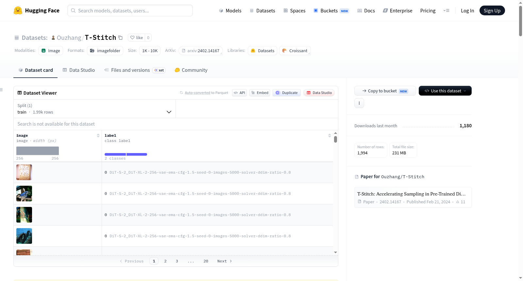Screen dimensions: 523x281
Task: Open the blue bird image thumbnail
Action: pyautogui.click(x=24, y=194)
